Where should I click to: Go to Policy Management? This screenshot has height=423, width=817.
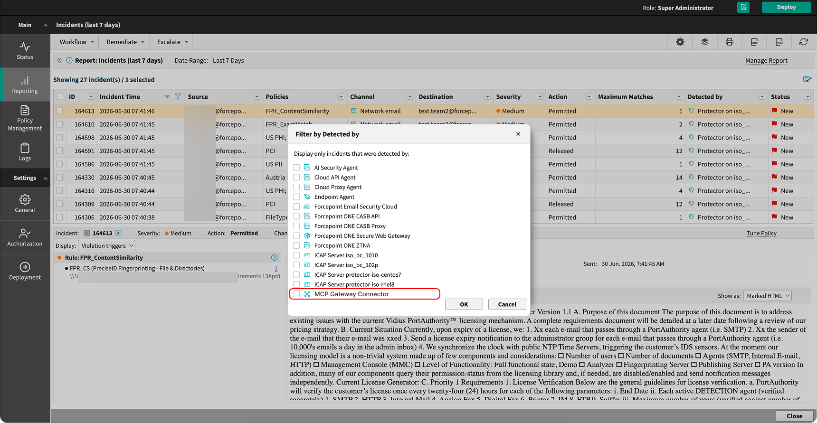(x=25, y=118)
